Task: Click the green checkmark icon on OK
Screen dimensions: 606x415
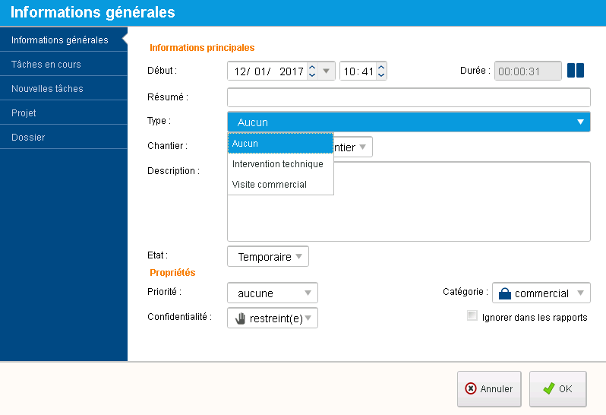Action: click(549, 388)
